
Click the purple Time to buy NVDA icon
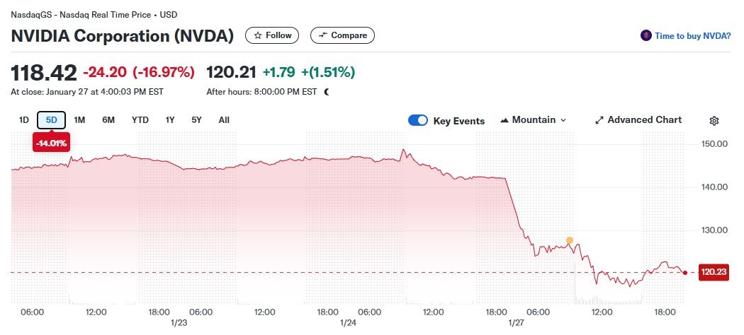646,35
